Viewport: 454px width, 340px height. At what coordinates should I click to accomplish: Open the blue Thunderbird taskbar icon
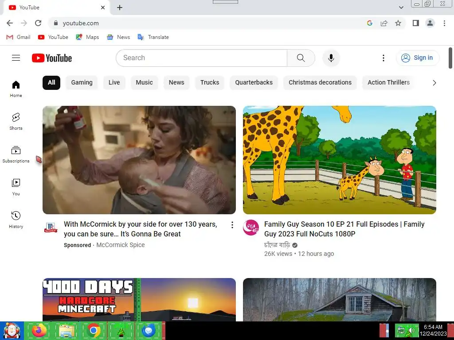tap(149, 330)
